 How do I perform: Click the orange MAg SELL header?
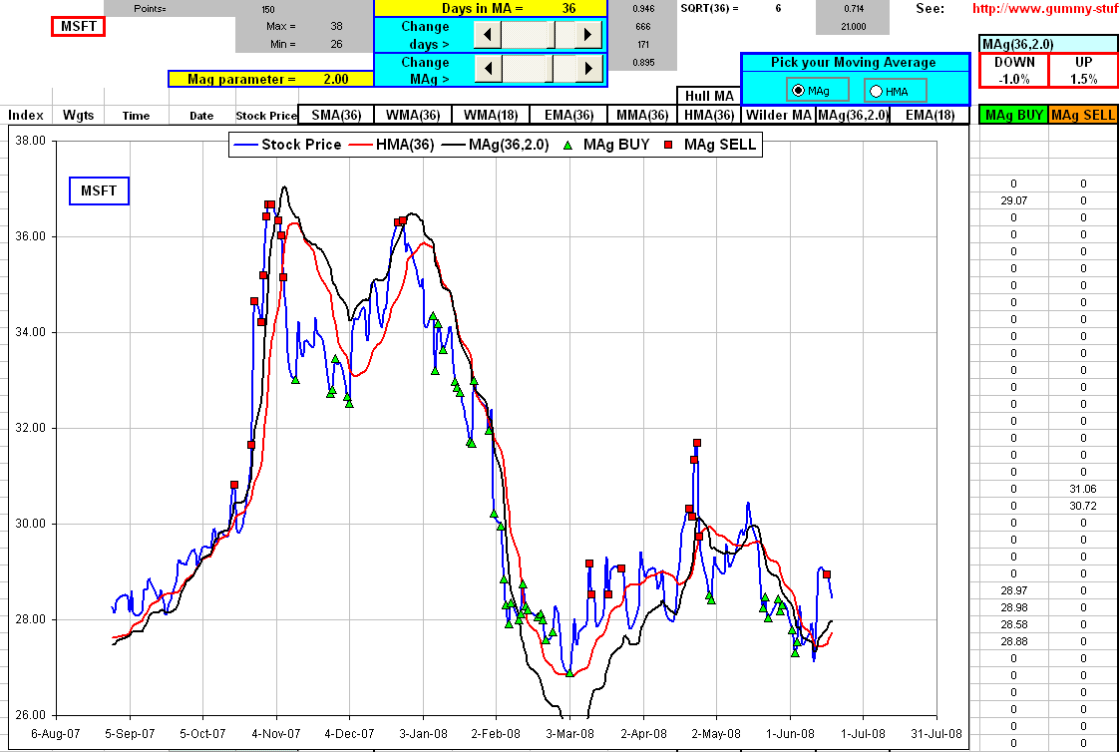(x=1083, y=115)
